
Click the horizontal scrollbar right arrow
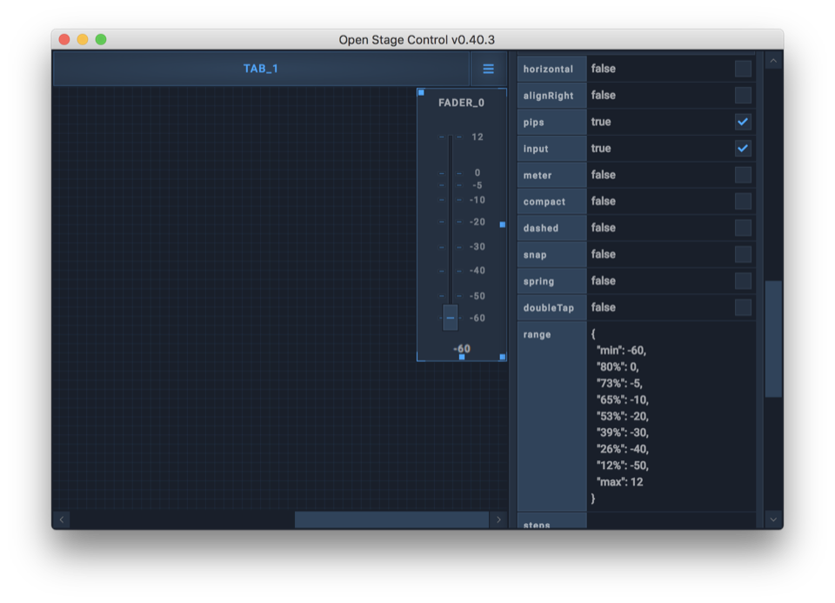pos(498,519)
